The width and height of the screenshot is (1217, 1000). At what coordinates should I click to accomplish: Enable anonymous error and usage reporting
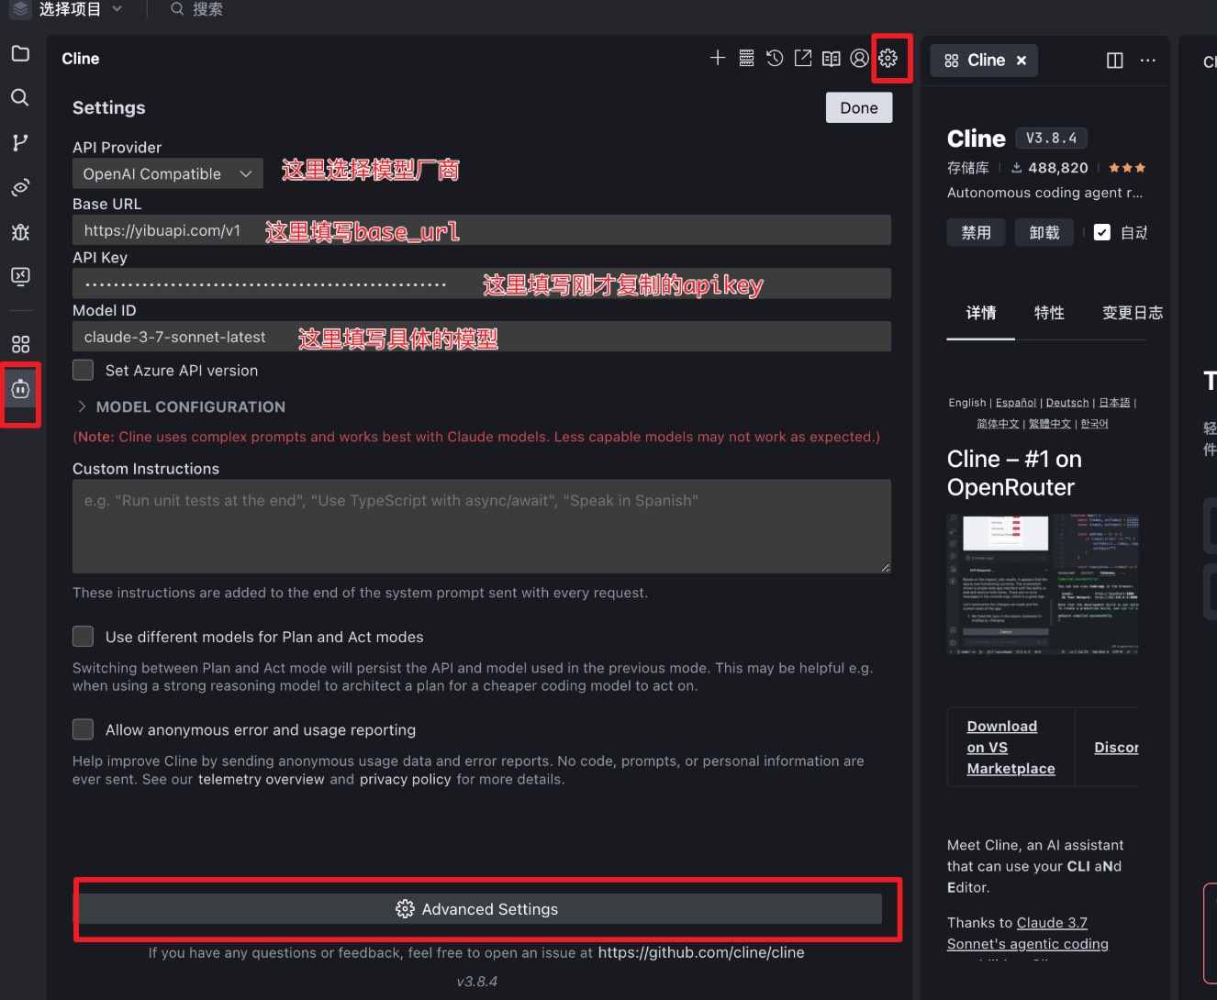tap(83, 728)
